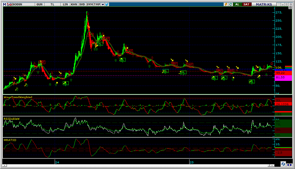The height and width of the screenshot is (169, 295).
Task: Click the MRATIO indicator label
Action: click(x=10, y=140)
